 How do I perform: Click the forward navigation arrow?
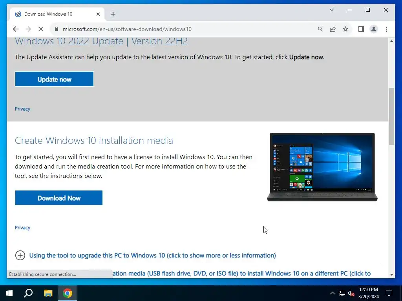tap(28, 29)
